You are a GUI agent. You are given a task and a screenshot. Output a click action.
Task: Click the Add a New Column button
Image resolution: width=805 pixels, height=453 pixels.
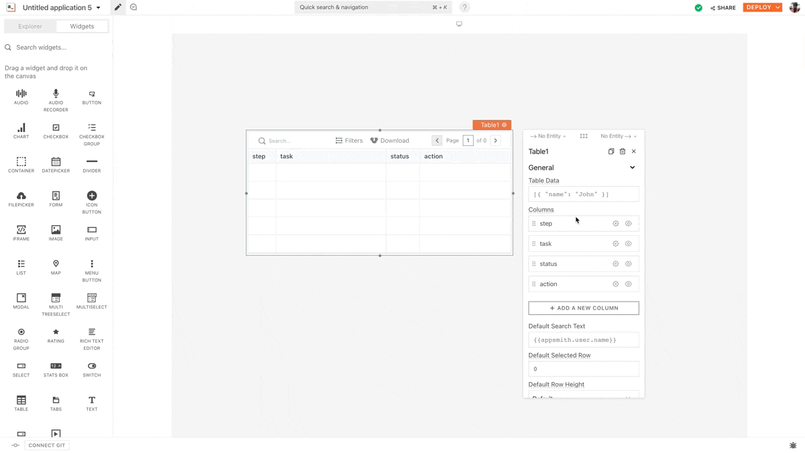click(584, 308)
